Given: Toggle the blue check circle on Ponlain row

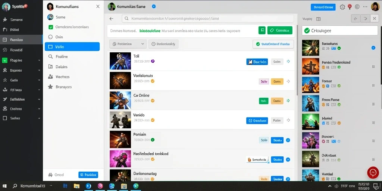Looking at the screenshot, I should point(288,140).
